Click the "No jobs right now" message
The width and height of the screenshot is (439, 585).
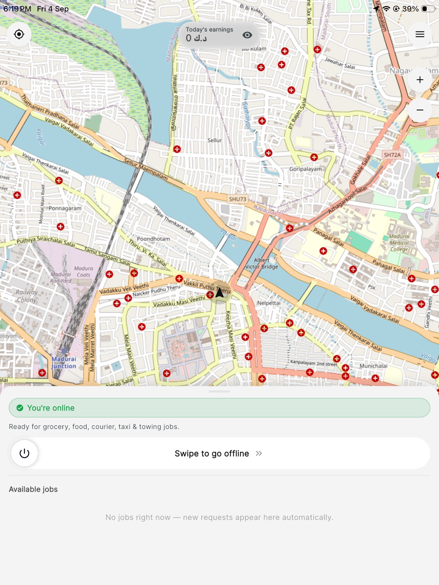click(x=219, y=517)
